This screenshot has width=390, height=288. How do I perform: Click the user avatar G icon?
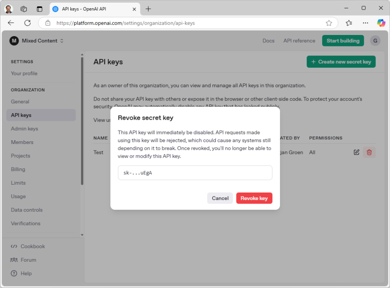(375, 41)
